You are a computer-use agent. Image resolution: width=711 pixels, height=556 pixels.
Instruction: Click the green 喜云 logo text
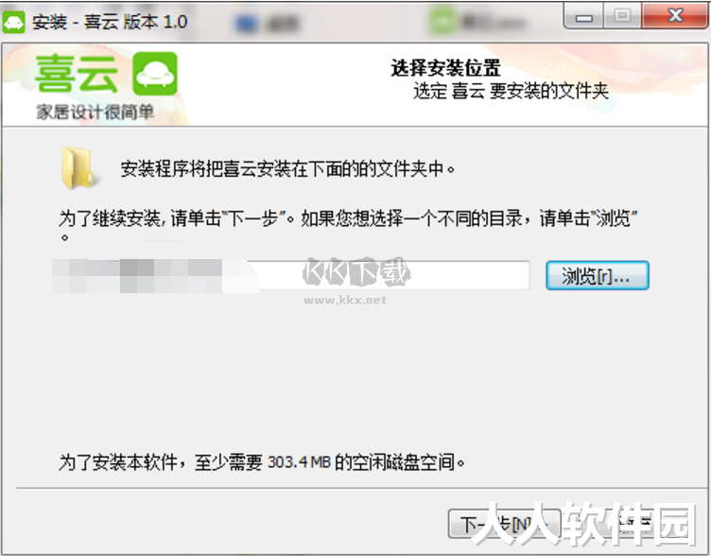(x=78, y=74)
